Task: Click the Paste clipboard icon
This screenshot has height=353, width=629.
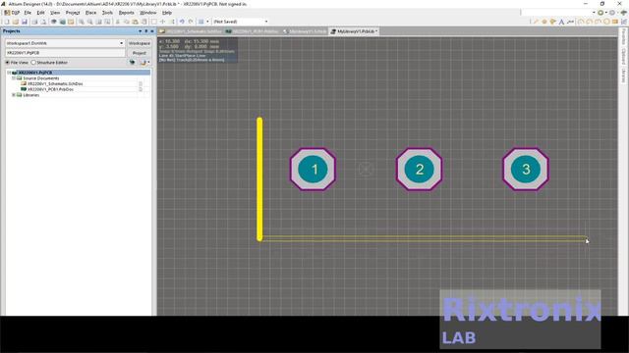Action: [x=136, y=22]
